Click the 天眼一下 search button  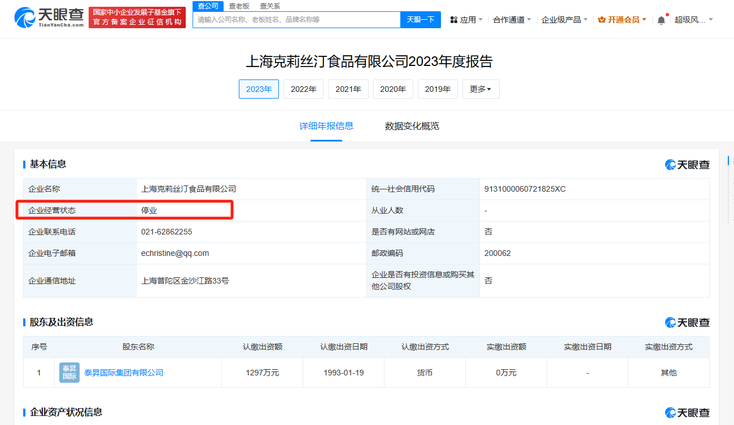[421, 20]
